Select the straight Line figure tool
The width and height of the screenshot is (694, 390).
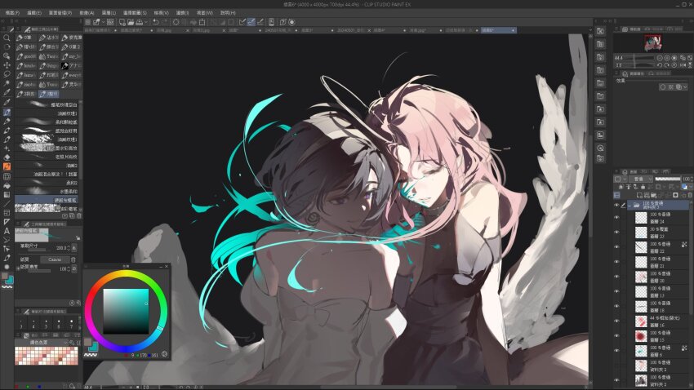coord(7,204)
